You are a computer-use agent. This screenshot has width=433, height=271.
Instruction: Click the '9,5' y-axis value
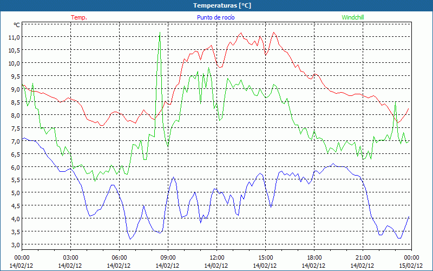click(x=15, y=76)
